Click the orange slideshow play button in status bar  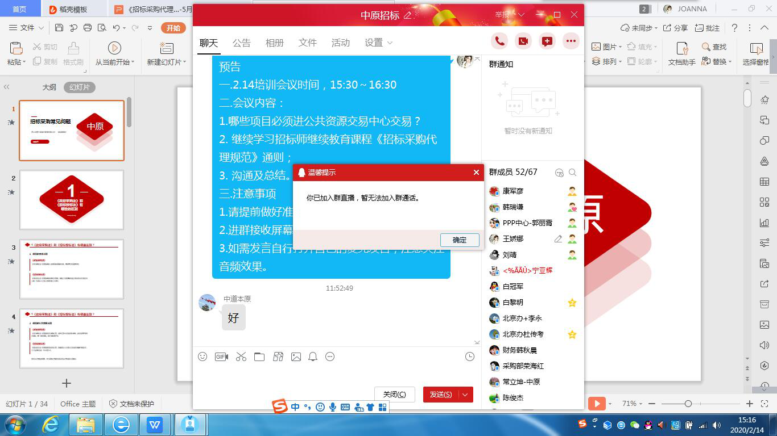597,404
